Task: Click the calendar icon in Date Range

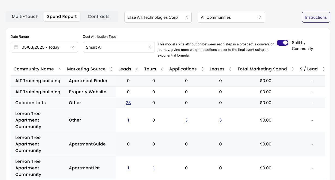Action: pos(16,47)
